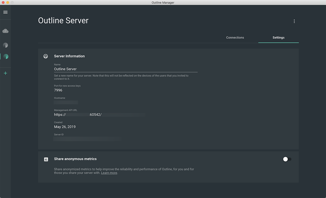The width and height of the screenshot is (326, 198).
Task: Open the Learn more link
Action: [x=109, y=173]
